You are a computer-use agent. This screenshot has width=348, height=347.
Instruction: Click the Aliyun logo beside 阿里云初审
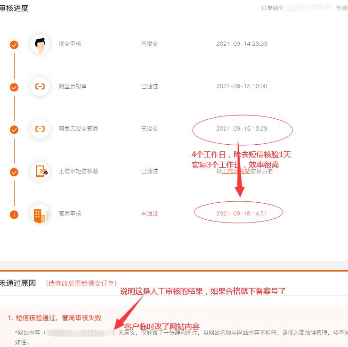[x=40, y=87]
